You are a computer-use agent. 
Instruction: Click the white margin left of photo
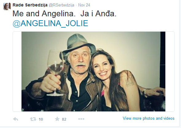[x=17, y=72]
